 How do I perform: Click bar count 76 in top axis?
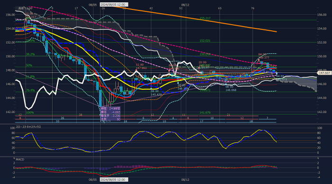[x=253, y=8]
